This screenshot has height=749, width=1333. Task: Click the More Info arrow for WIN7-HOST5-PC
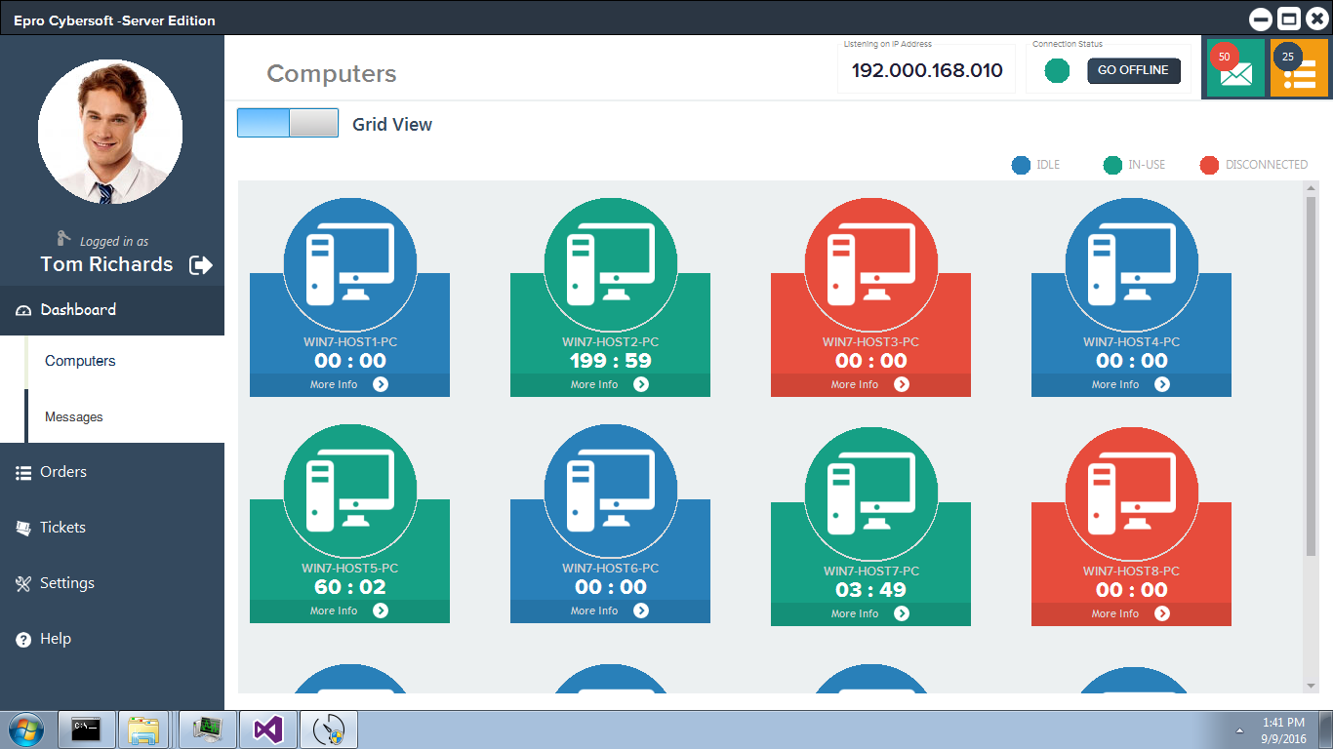(x=381, y=611)
